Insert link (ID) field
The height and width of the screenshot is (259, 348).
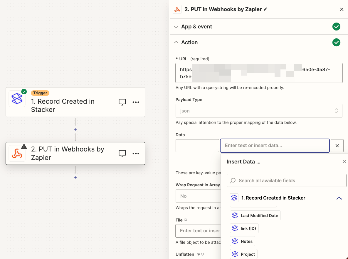pyautogui.click(x=244, y=228)
